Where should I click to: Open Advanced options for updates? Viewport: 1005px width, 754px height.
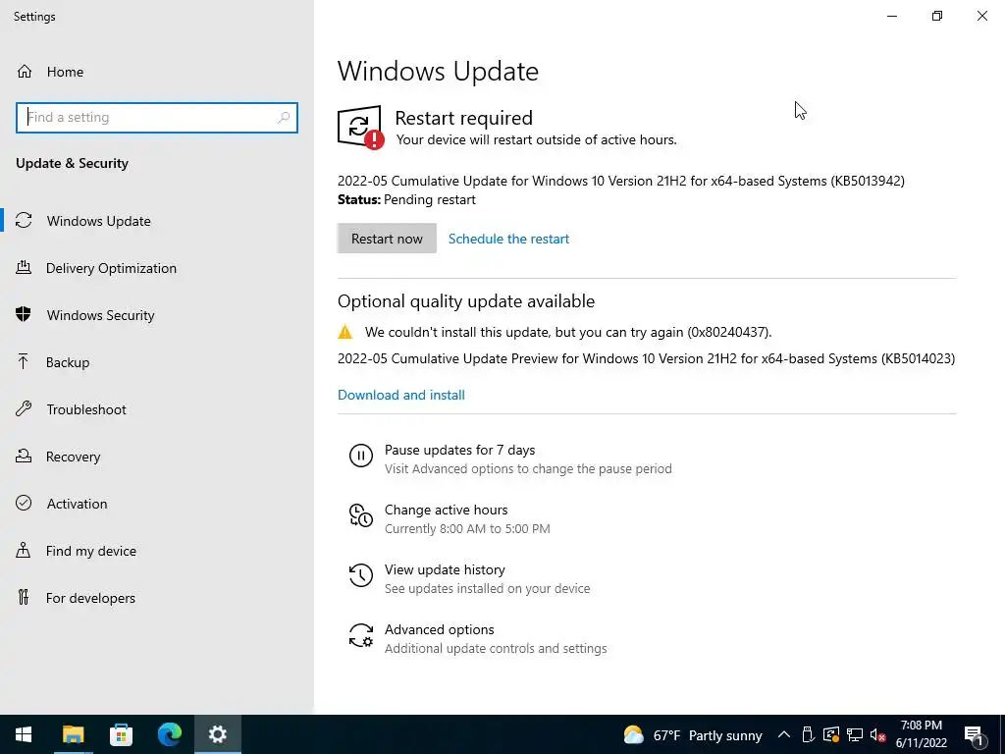[x=478, y=638]
